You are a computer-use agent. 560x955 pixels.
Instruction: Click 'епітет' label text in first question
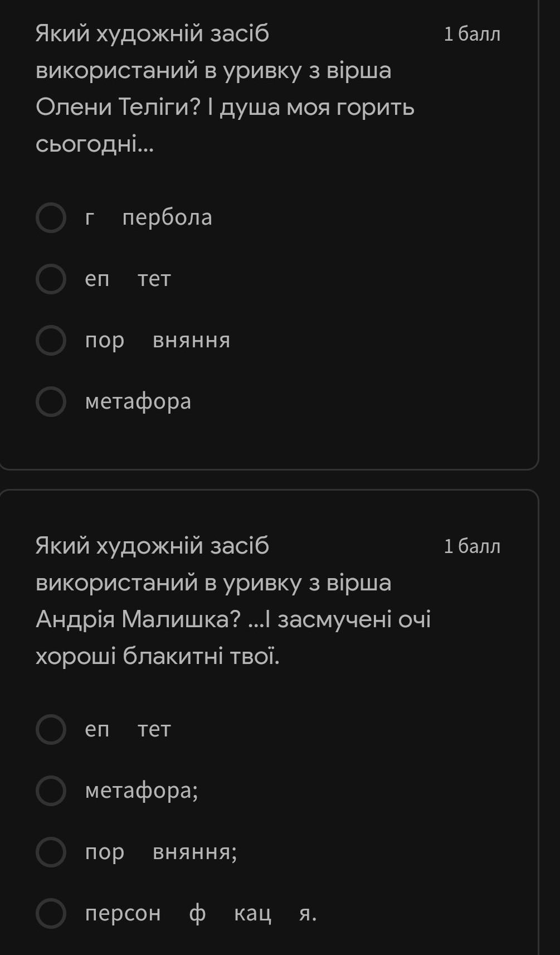pos(128,279)
